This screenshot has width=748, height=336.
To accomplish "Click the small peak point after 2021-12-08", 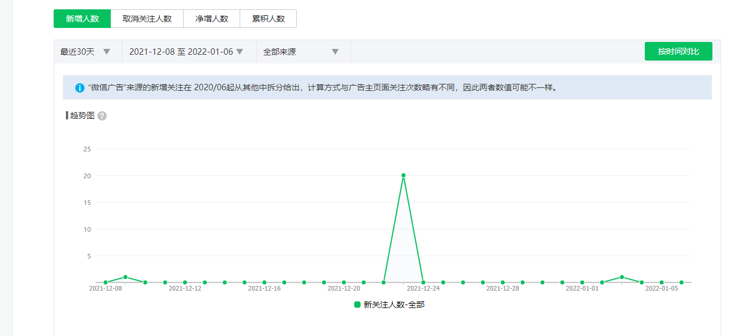I will [125, 277].
